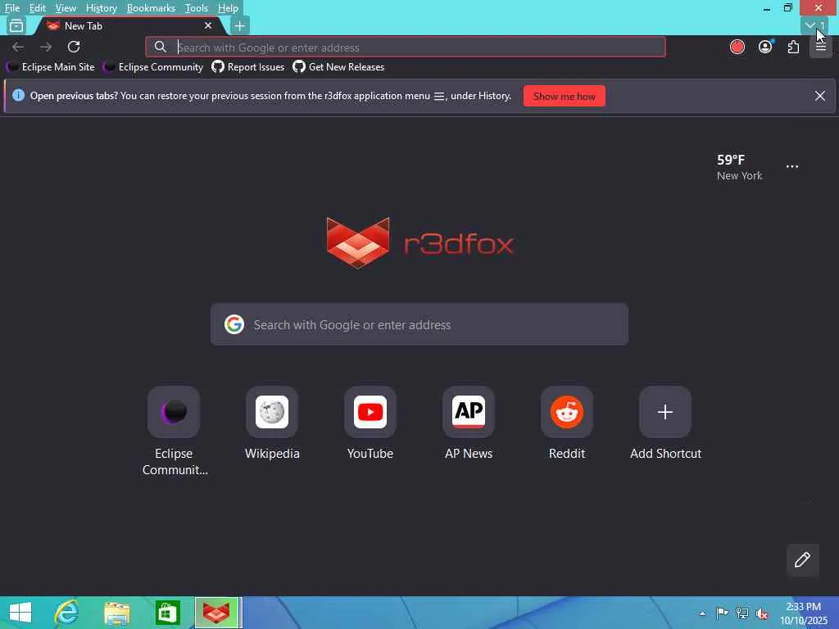
Task: Click the address bar search field
Action: (406, 47)
